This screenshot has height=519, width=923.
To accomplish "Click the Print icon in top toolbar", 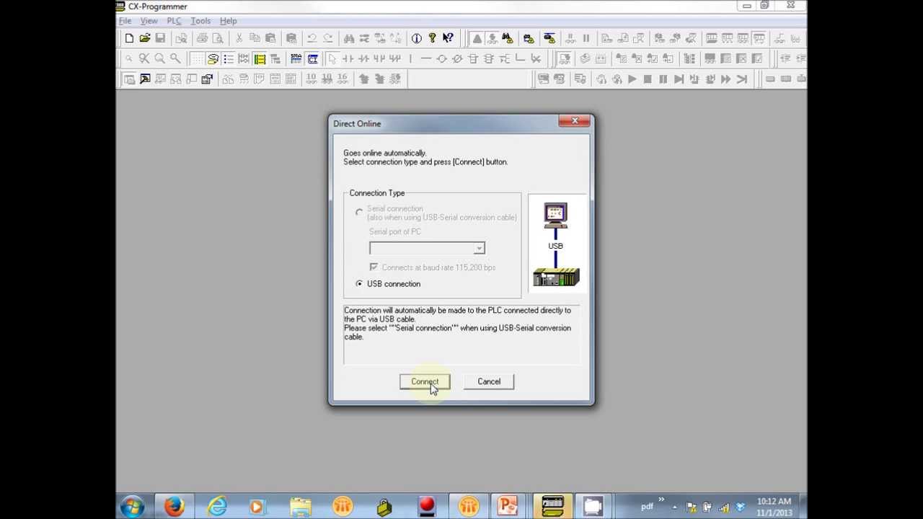I will 202,38.
